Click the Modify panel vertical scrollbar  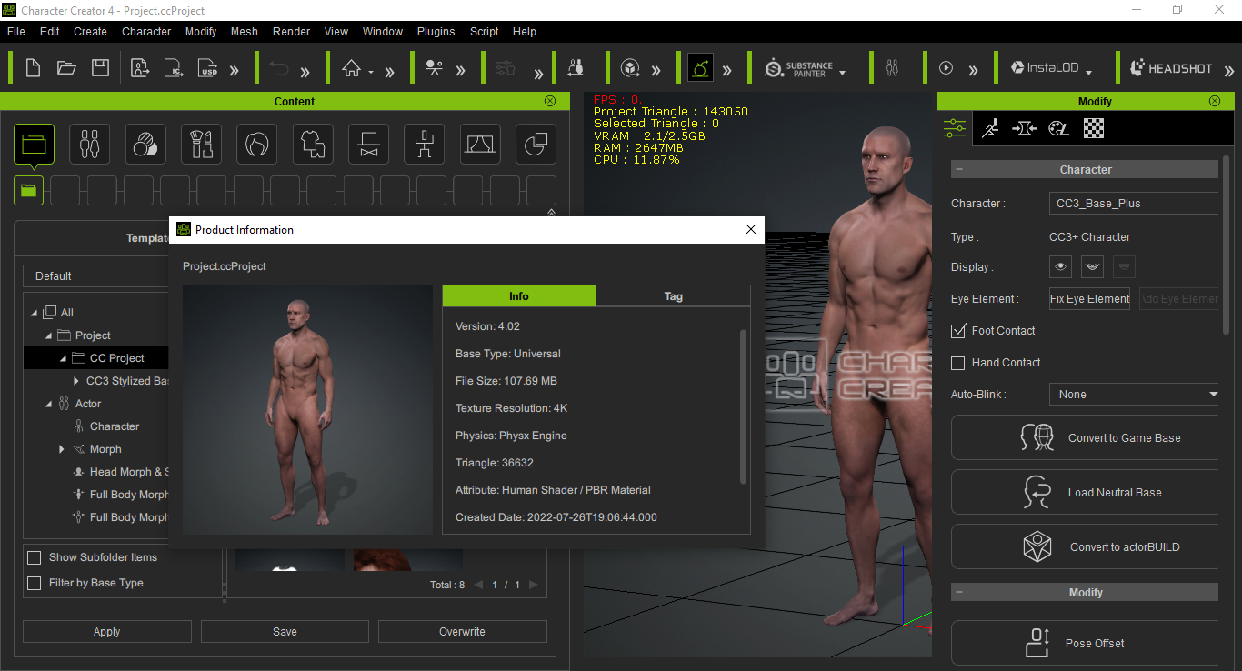(x=1227, y=245)
